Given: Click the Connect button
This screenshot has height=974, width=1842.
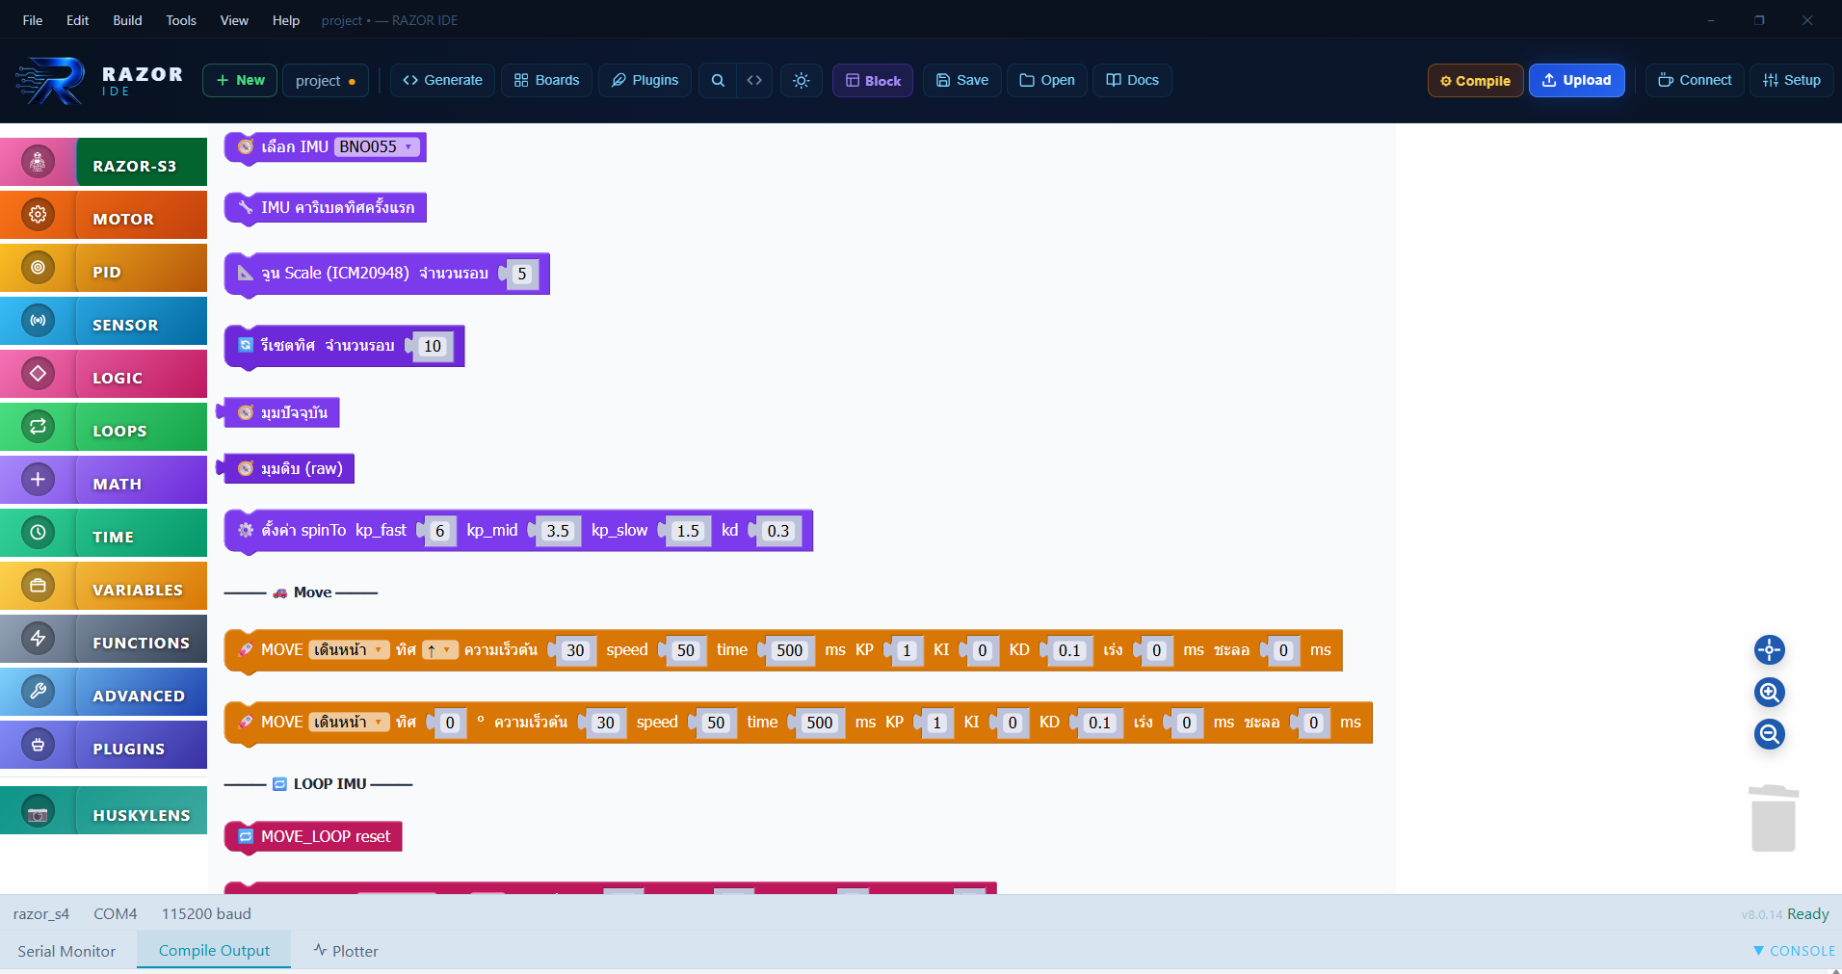Looking at the screenshot, I should pyautogui.click(x=1695, y=81).
